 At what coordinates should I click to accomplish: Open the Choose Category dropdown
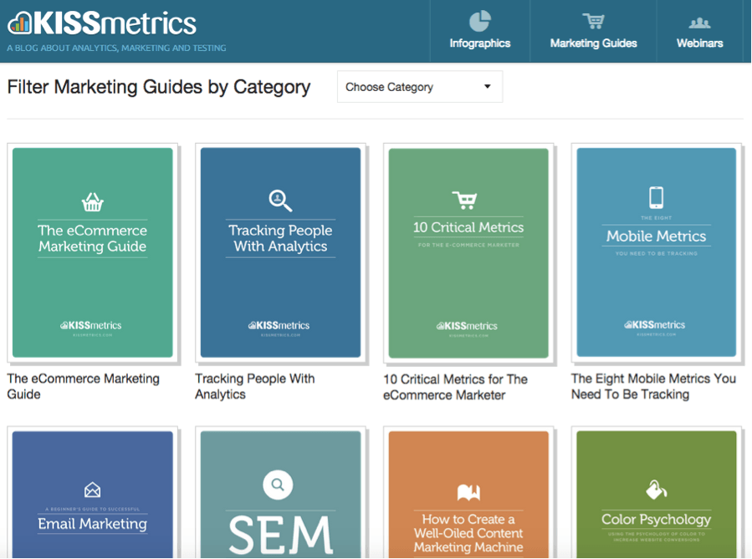tap(420, 87)
